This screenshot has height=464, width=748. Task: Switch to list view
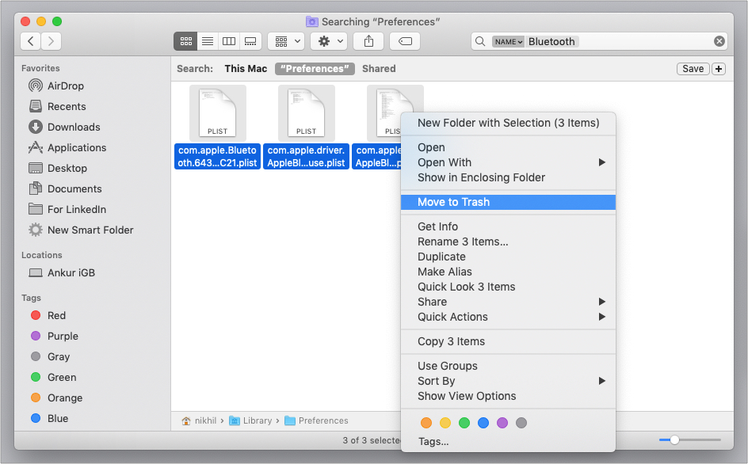pyautogui.click(x=208, y=41)
